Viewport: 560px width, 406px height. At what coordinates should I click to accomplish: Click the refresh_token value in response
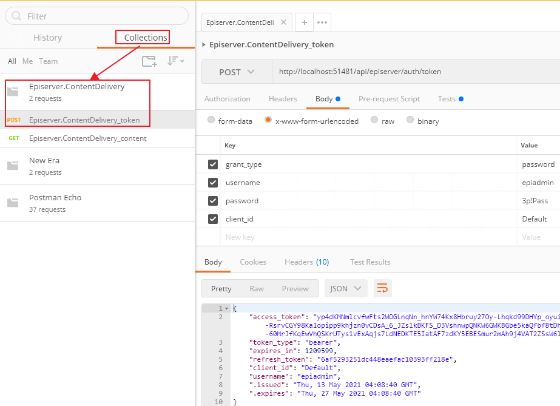point(385,359)
